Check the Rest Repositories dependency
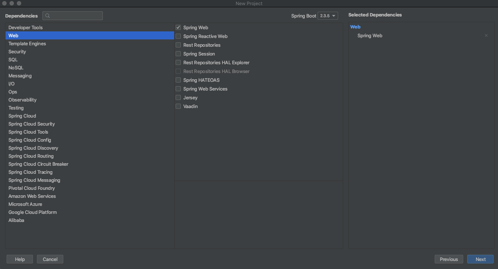 [178, 45]
